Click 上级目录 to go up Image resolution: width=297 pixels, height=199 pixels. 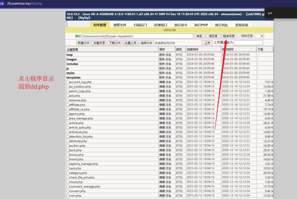pos(72,50)
